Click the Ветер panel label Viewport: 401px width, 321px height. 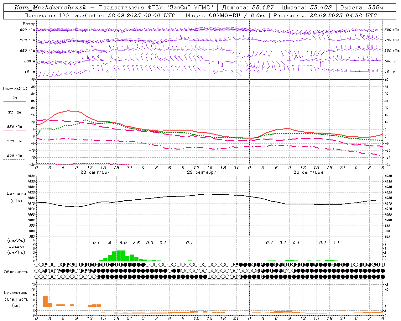[29, 24]
